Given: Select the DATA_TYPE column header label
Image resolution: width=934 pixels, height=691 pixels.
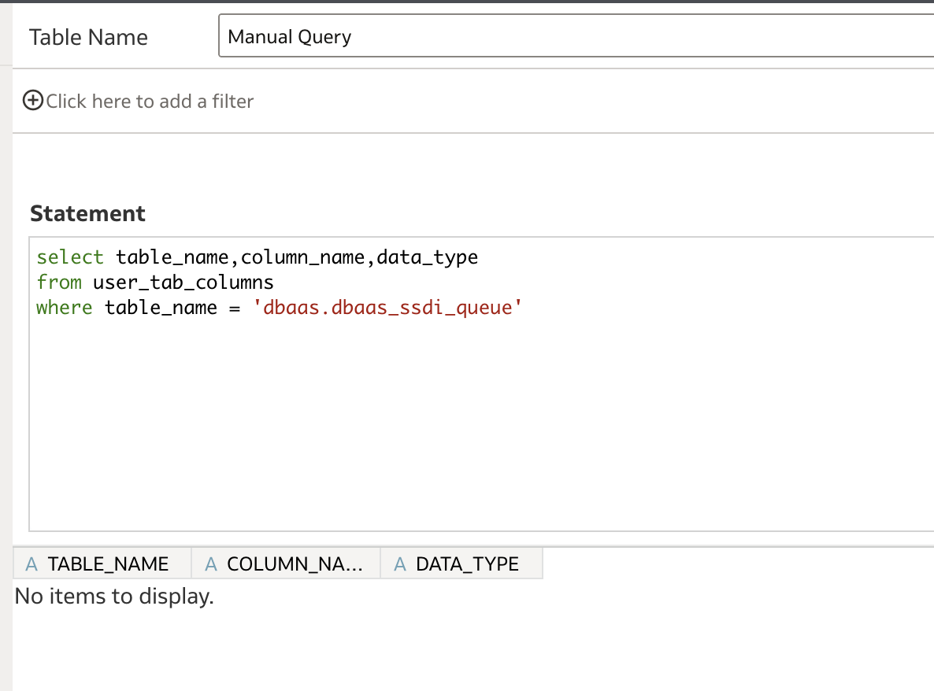Looking at the screenshot, I should [467, 564].
